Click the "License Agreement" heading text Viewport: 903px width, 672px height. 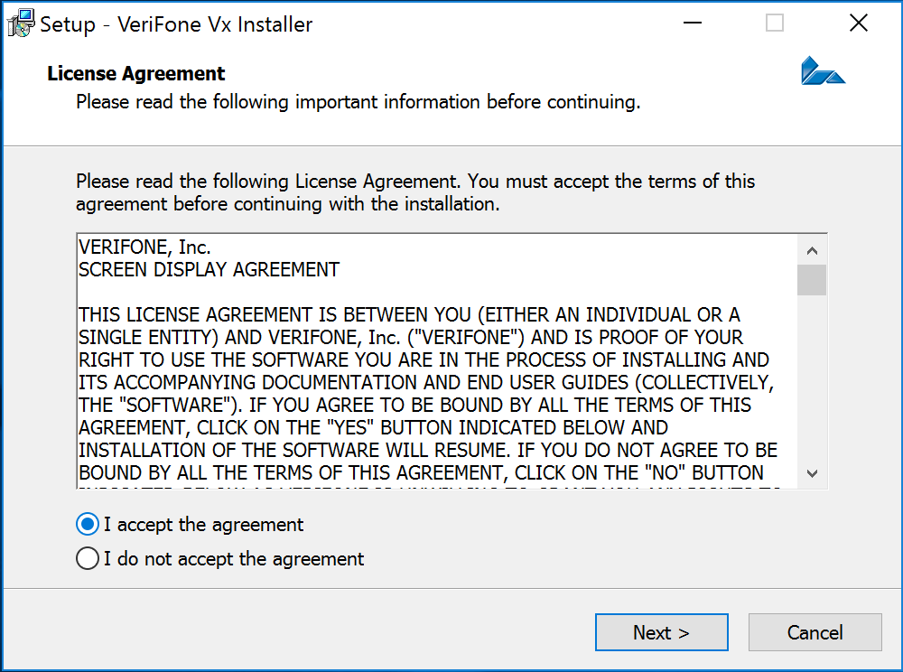point(135,73)
